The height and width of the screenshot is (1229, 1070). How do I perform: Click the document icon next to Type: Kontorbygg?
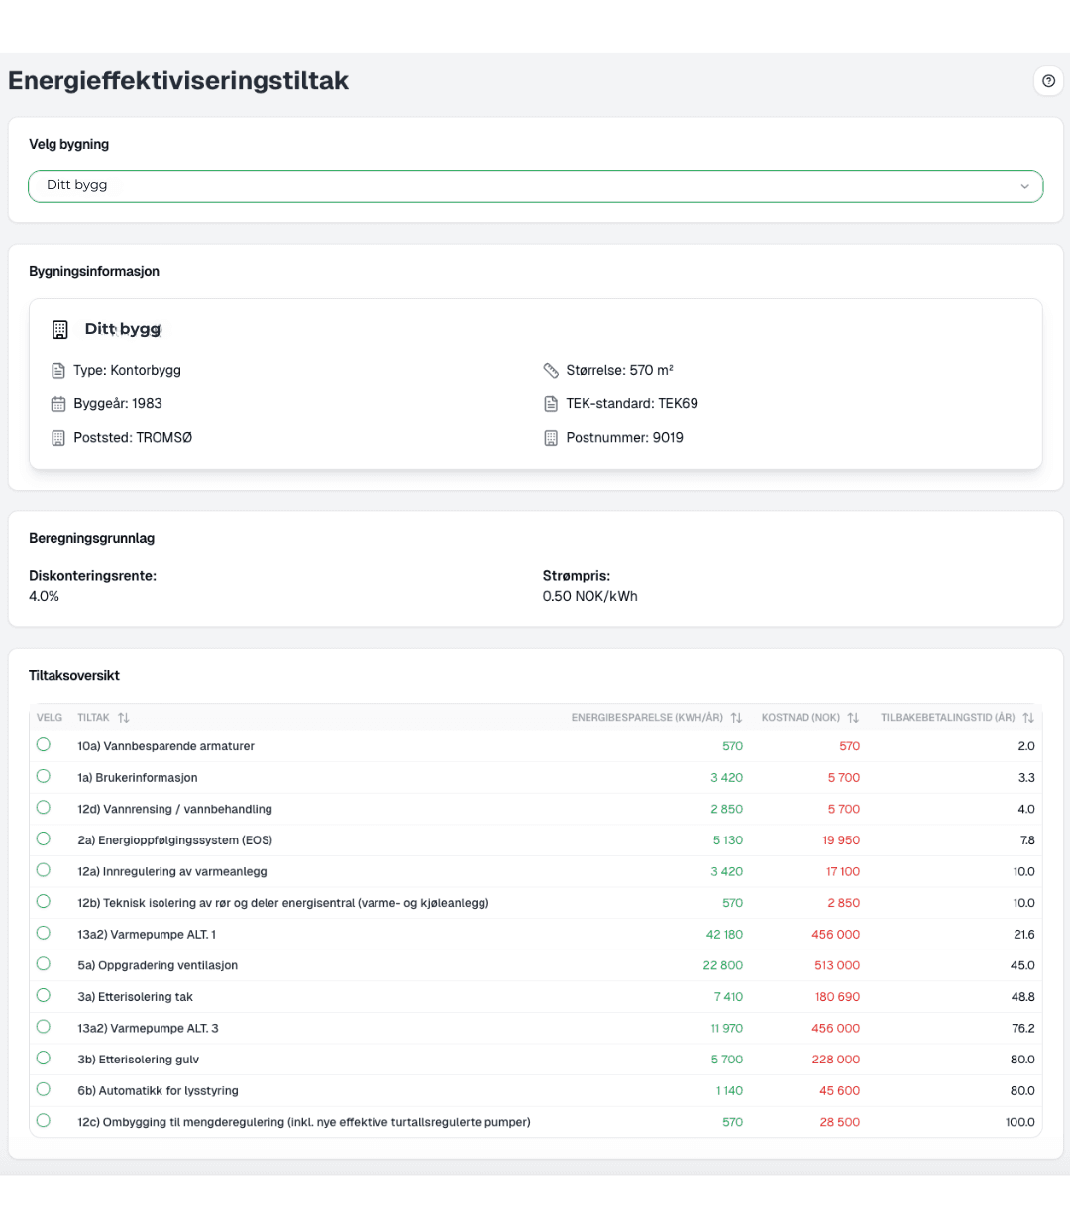(58, 370)
